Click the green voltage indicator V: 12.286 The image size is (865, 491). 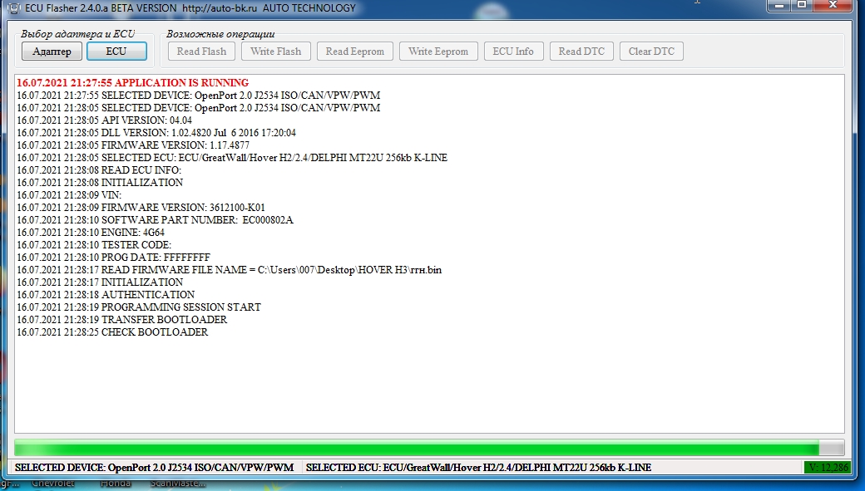(828, 468)
